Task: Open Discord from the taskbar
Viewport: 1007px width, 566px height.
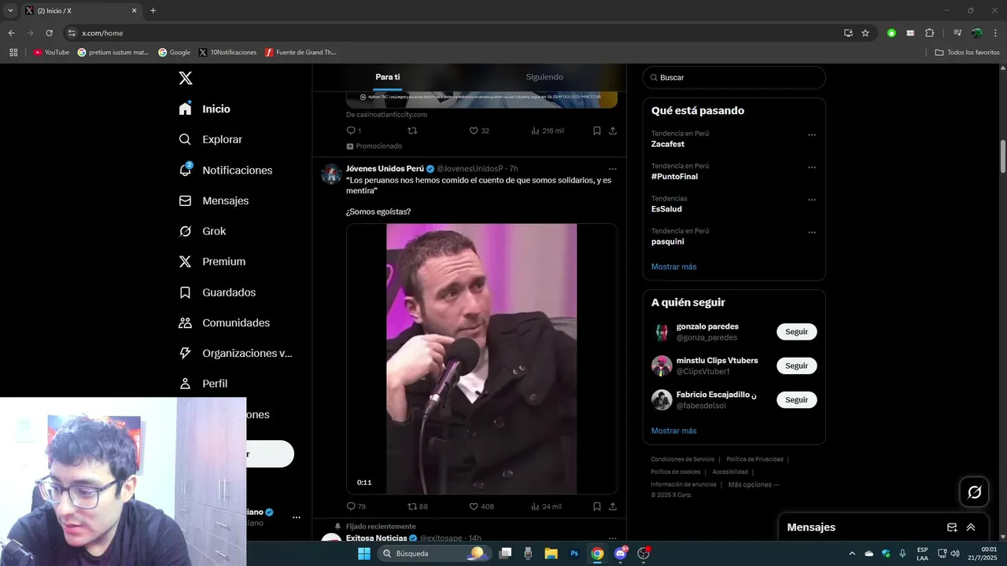Action: coord(620,553)
